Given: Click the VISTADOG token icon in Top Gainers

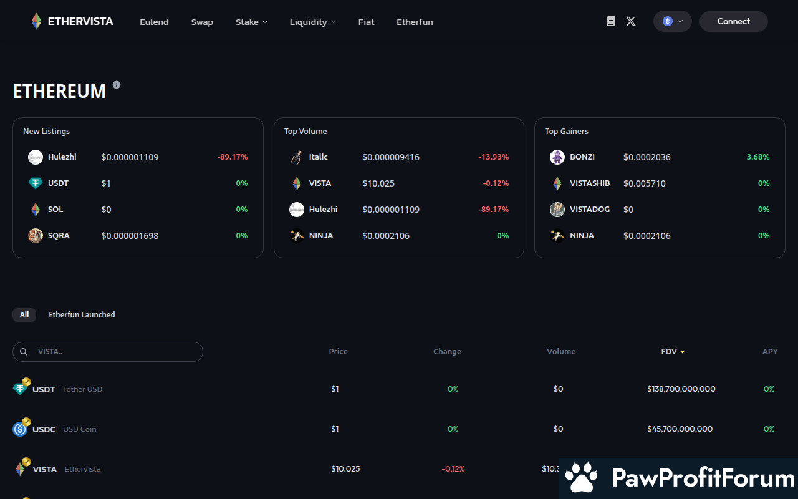Looking at the screenshot, I should click(x=557, y=210).
